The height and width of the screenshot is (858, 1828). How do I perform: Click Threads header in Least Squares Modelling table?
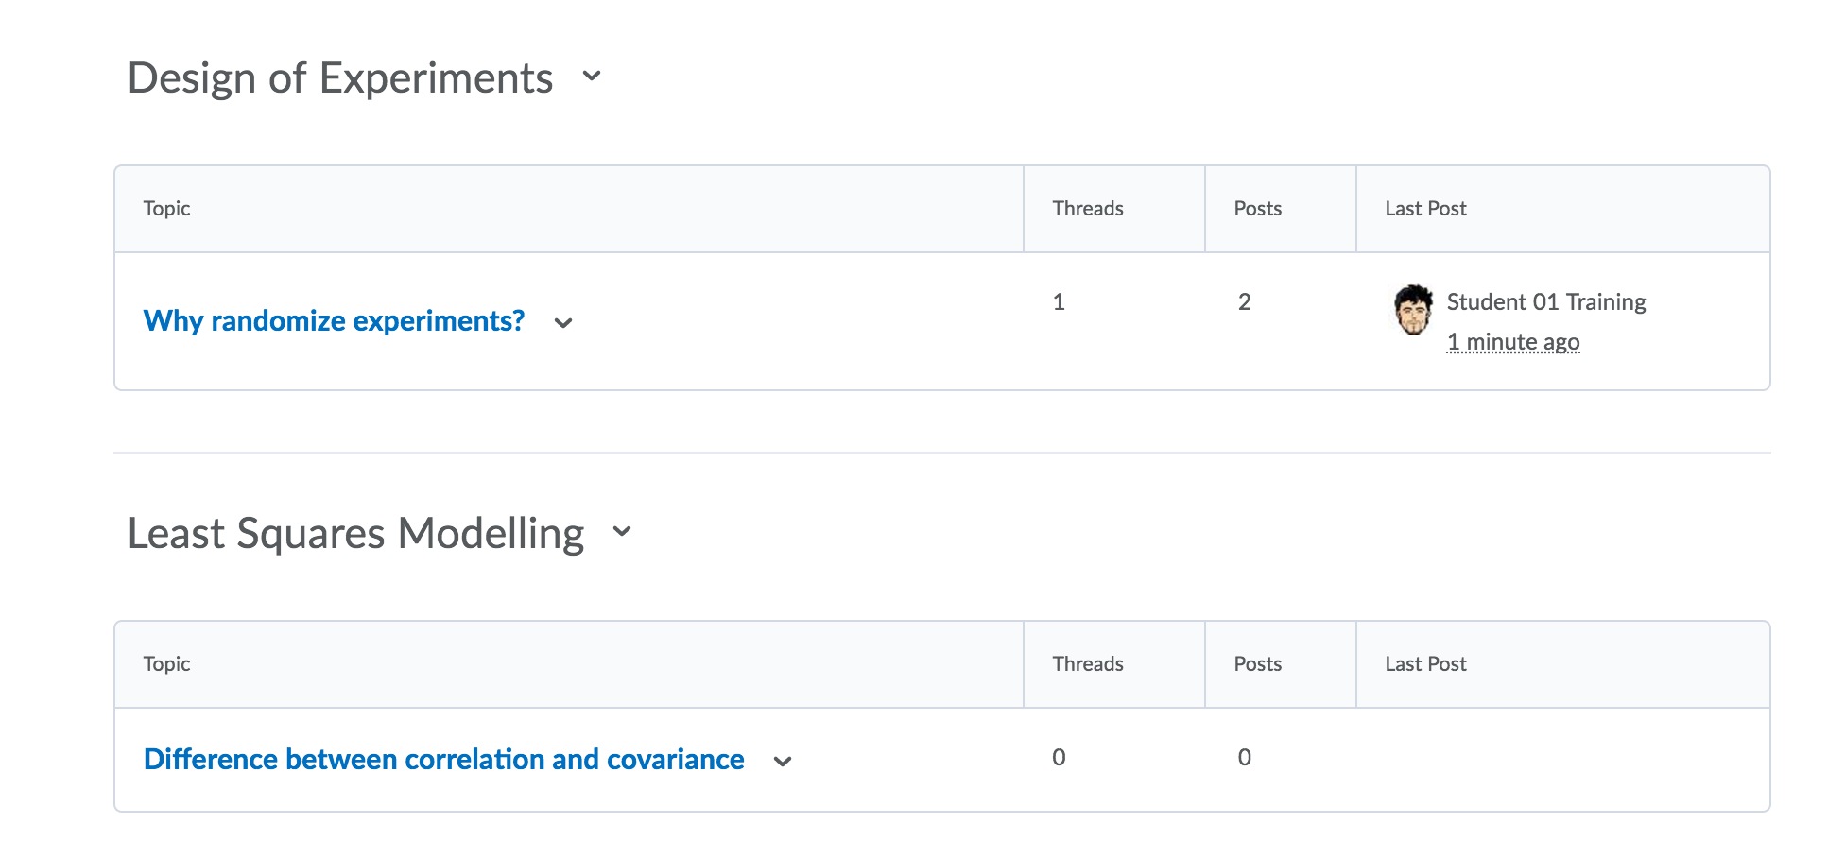[1088, 664]
